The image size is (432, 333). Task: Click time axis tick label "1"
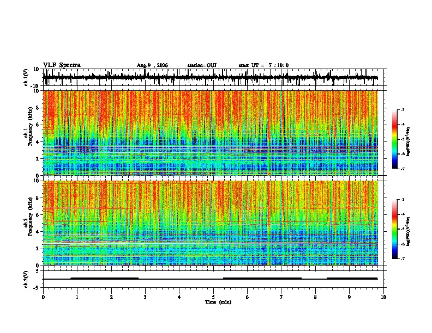[x=77, y=297]
